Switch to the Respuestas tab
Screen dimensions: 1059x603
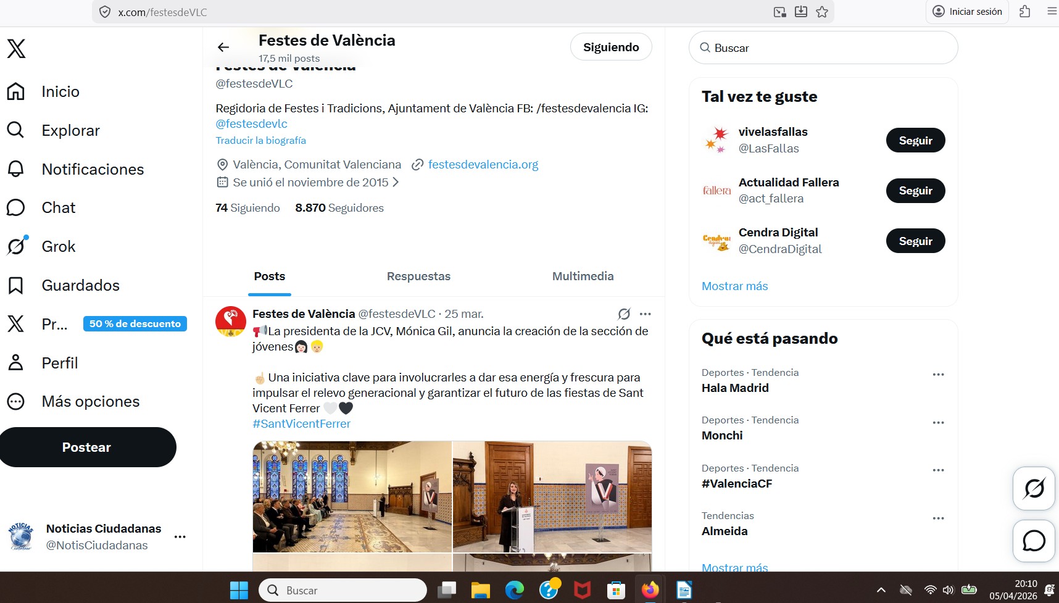[418, 277]
